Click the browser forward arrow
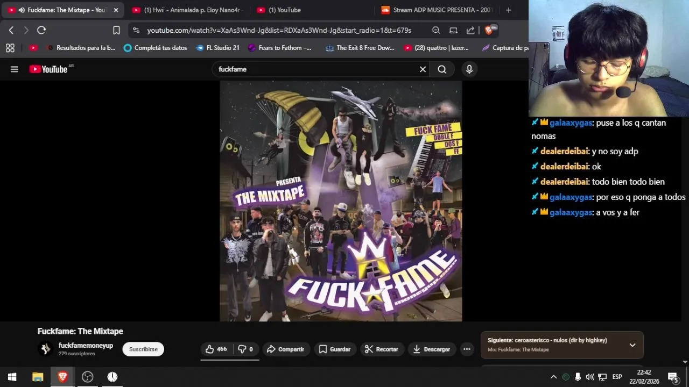The width and height of the screenshot is (689, 387). (x=26, y=30)
